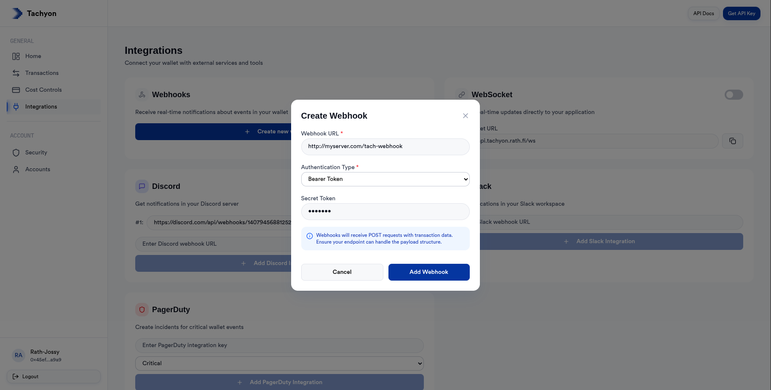This screenshot has height=390, width=771.
Task: Click the PagerDuty integration icon
Action: point(142,309)
